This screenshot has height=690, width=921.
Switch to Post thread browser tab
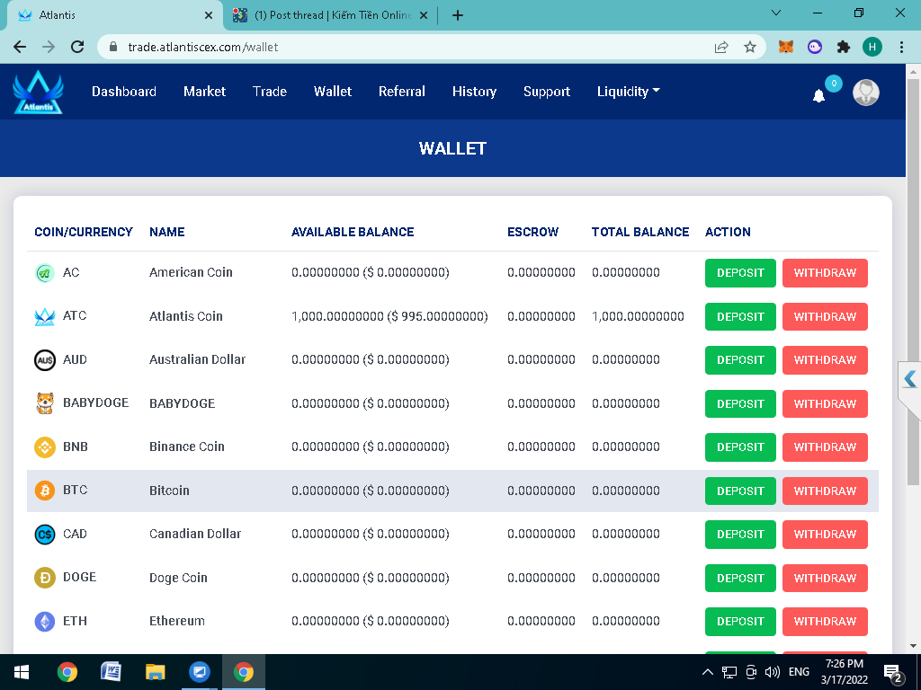pyautogui.click(x=331, y=15)
